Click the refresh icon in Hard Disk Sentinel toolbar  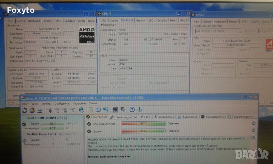click(x=25, y=110)
